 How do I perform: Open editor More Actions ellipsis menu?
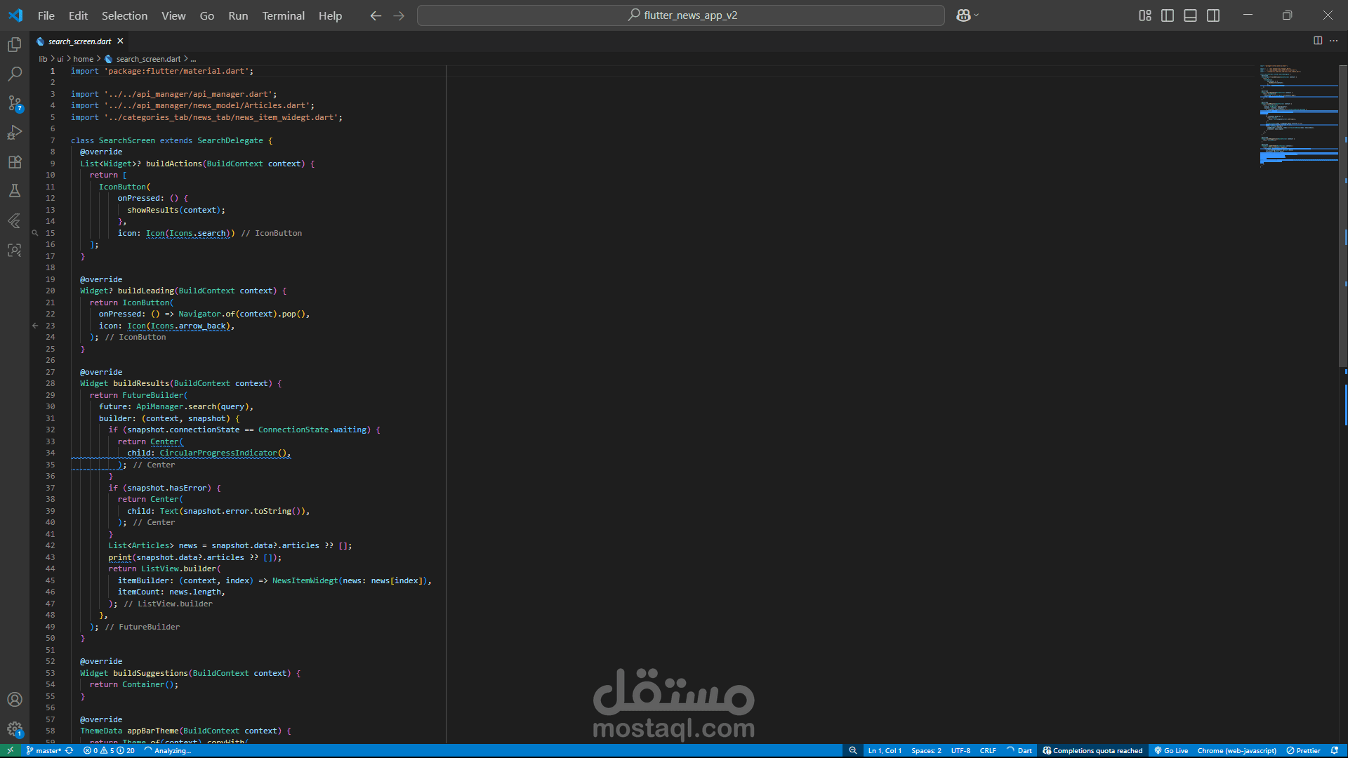tap(1333, 41)
